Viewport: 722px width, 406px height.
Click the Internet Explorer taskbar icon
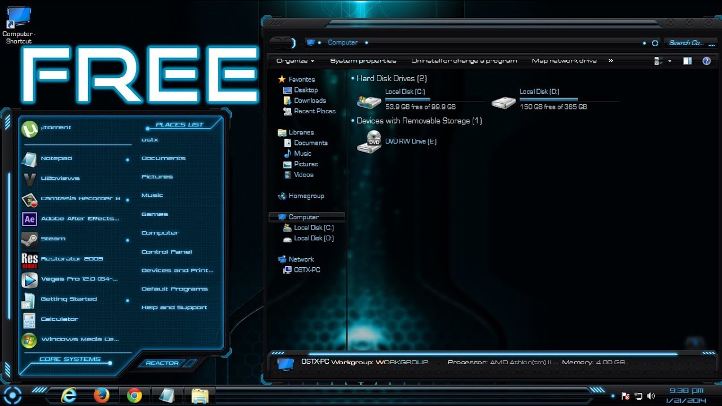click(x=69, y=395)
